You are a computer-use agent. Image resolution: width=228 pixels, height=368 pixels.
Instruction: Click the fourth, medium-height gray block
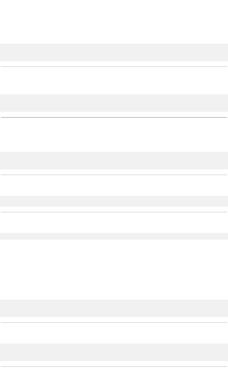(114, 201)
